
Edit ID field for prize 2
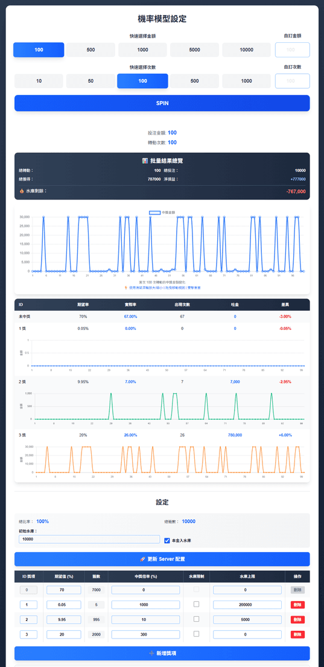pyautogui.click(x=29, y=619)
